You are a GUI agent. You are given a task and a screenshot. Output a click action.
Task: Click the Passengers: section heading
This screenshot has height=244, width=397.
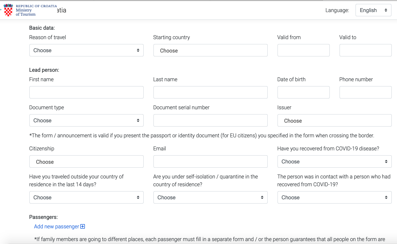pyautogui.click(x=43, y=217)
